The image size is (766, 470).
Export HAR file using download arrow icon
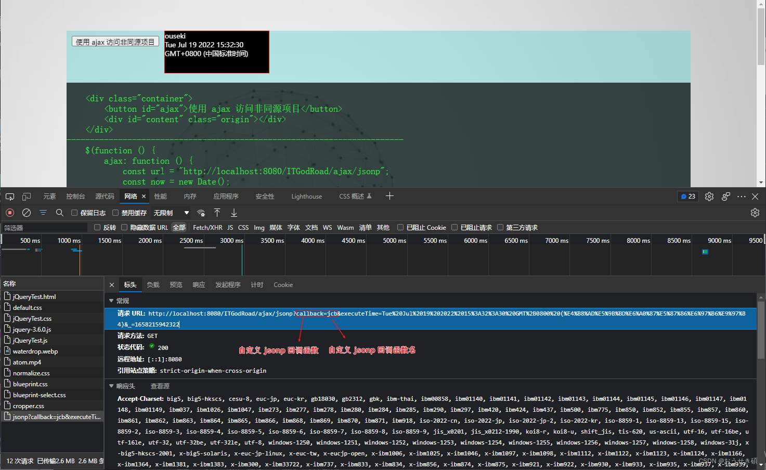tap(233, 213)
